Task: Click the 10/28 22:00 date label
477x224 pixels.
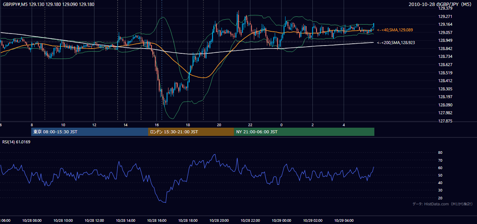Action: [x=250, y=220]
